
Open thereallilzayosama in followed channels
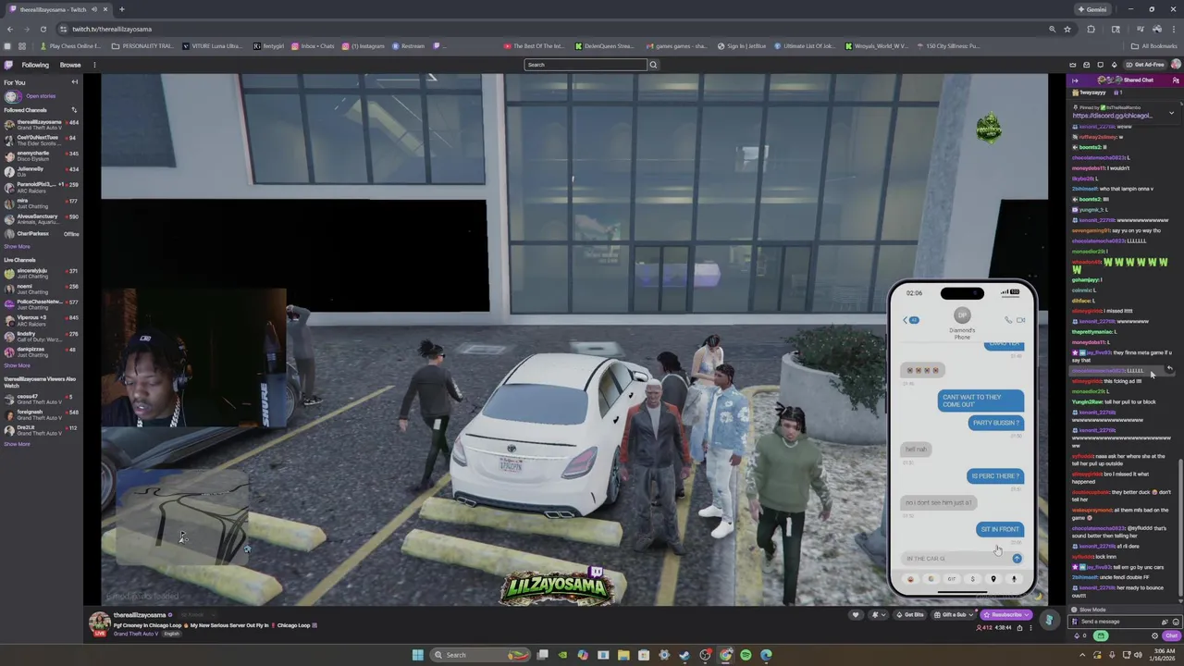click(x=41, y=124)
